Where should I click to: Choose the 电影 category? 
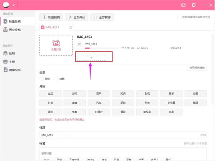point(171,112)
